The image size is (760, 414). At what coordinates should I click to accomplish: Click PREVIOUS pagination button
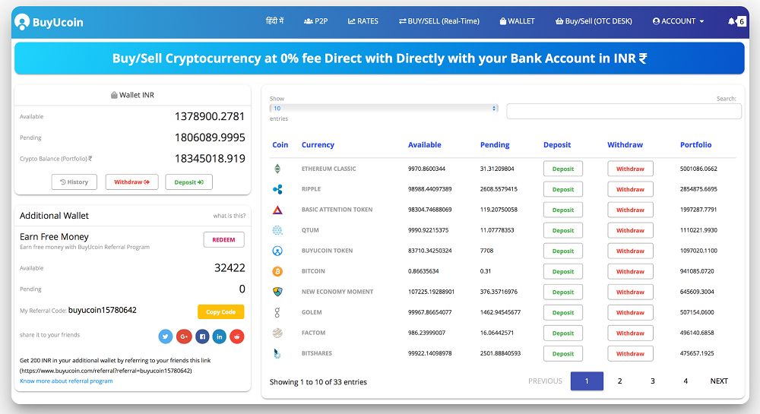[545, 381]
